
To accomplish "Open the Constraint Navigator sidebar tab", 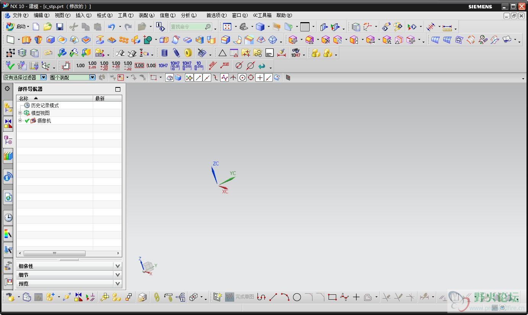I will pos(8,124).
